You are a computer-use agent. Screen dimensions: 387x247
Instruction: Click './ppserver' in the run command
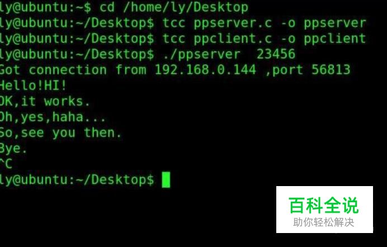[201, 54]
